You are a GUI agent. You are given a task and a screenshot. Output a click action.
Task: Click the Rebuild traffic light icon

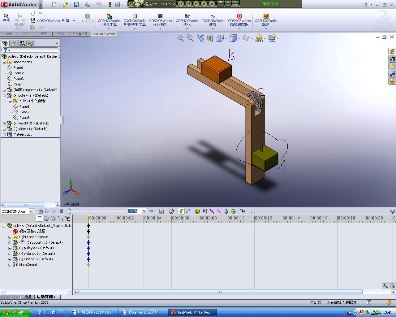[110, 4]
